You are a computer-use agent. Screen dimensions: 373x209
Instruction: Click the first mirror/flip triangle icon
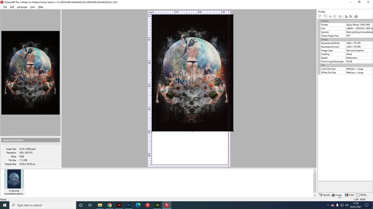(346, 17)
